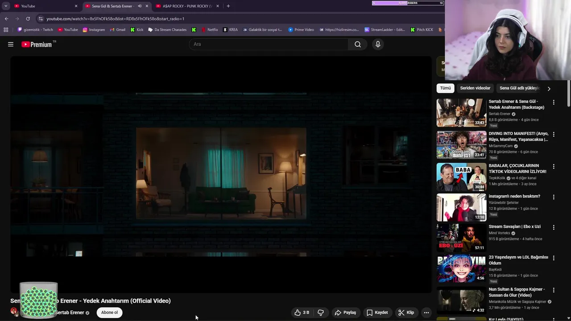The image size is (571, 321).
Task: Open the Prime Video bookmark
Action: point(301,30)
